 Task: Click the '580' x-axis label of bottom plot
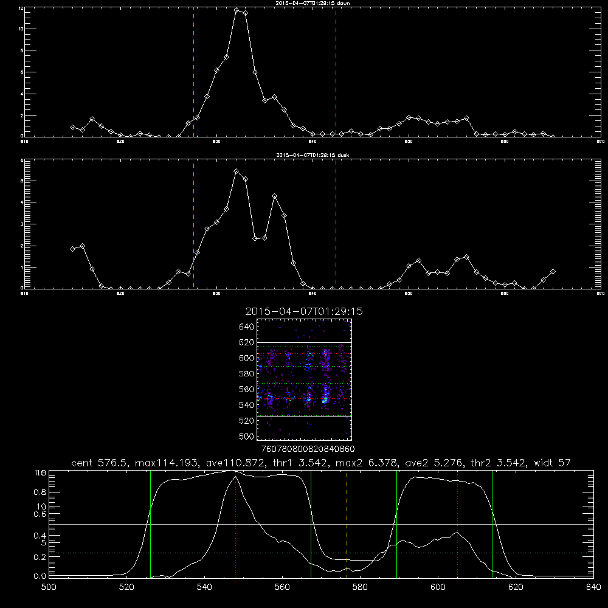(360, 587)
